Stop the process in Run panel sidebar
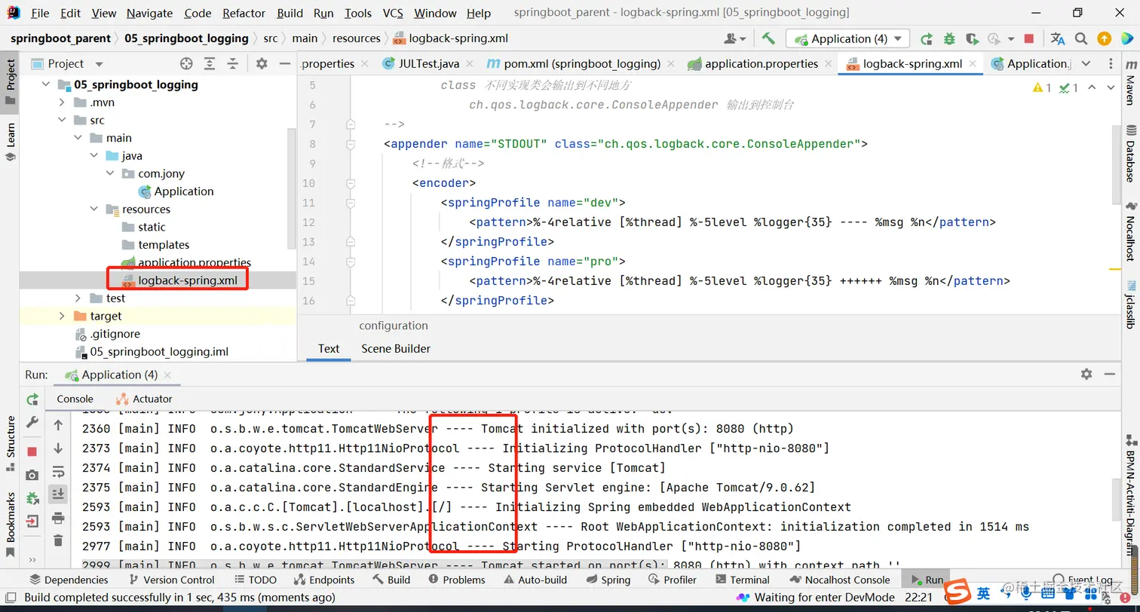This screenshot has width=1140, height=612. (32, 451)
